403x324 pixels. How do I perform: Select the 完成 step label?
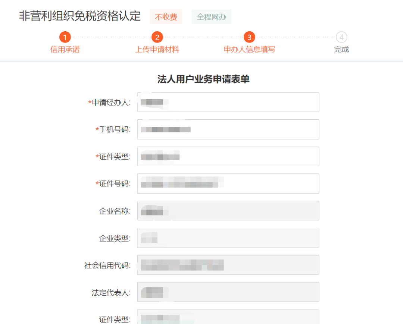(x=341, y=49)
